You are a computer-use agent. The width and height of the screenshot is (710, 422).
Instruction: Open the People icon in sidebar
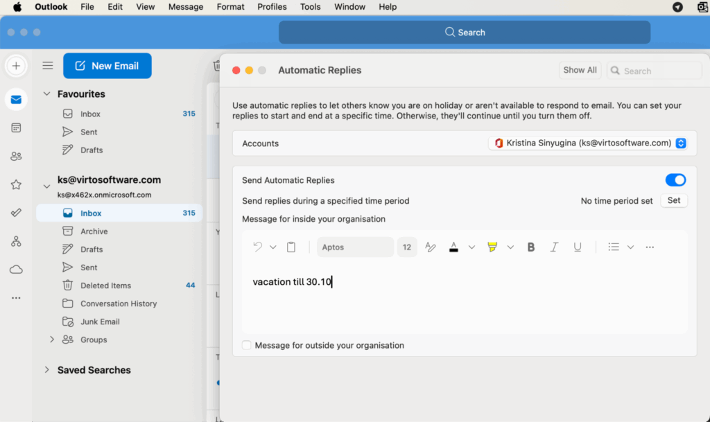[x=15, y=156]
